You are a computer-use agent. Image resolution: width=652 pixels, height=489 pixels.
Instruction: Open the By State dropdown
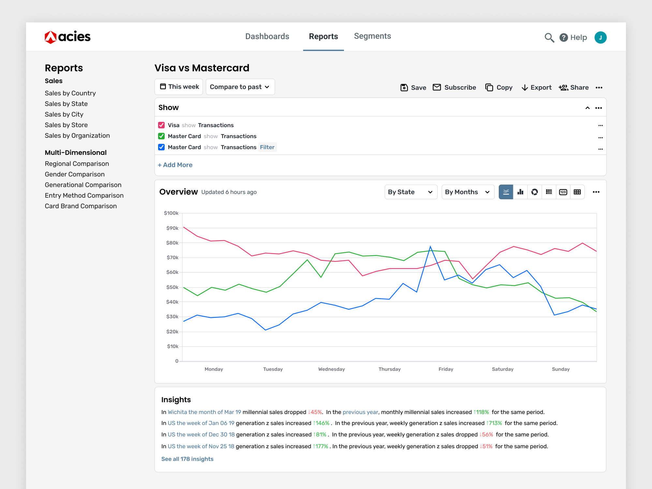click(411, 192)
